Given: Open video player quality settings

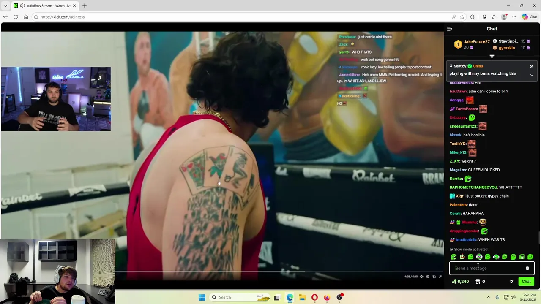Looking at the screenshot, I should point(428,277).
